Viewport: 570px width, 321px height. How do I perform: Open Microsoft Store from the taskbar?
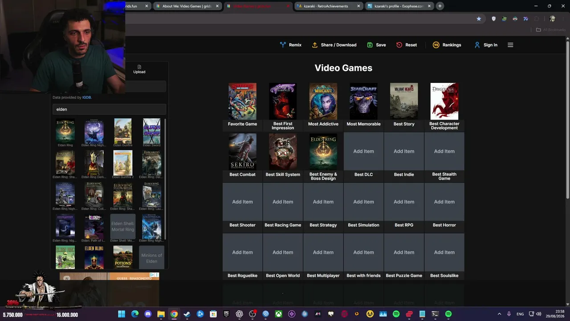(x=213, y=314)
